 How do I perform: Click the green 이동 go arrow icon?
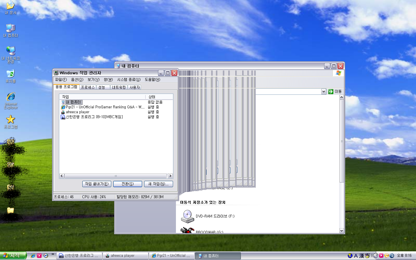pos(331,92)
